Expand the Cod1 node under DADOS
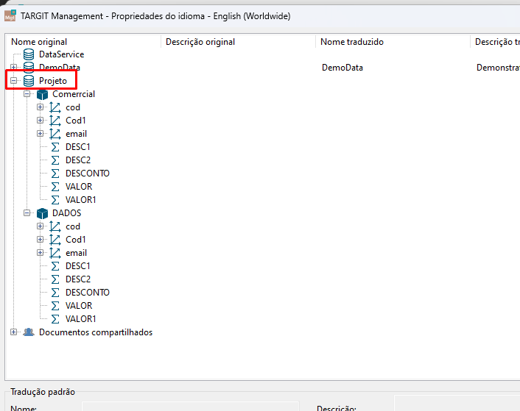 coord(40,239)
